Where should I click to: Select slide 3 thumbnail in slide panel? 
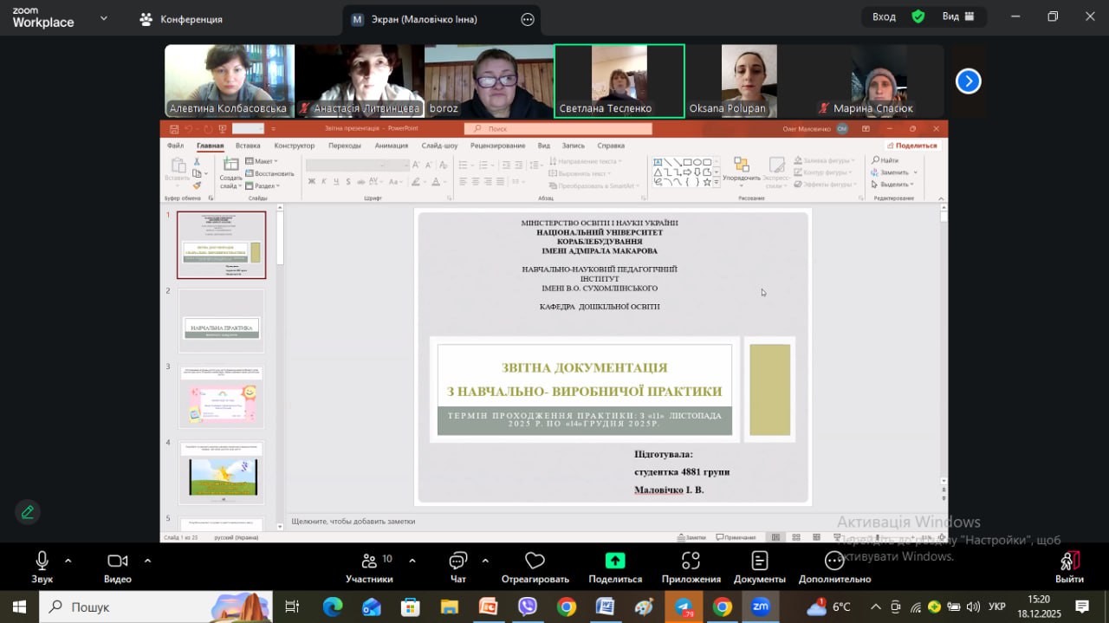pyautogui.click(x=222, y=396)
